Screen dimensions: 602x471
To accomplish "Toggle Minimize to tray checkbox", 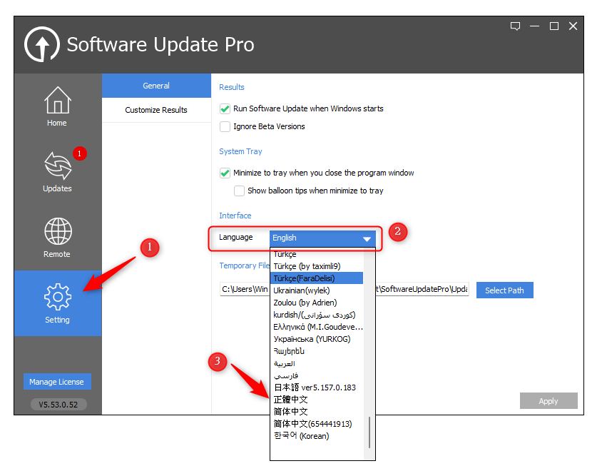I will click(225, 173).
